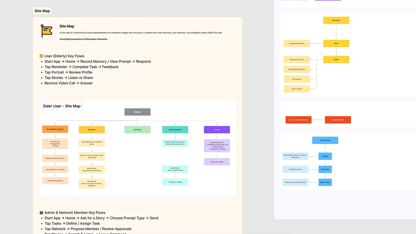Viewport: 416px width, 234px height.
Task: Click the 'View access rights' box
Action: point(217,162)
